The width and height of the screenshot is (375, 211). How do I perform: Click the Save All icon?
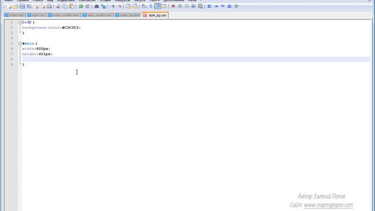click(x=29, y=6)
